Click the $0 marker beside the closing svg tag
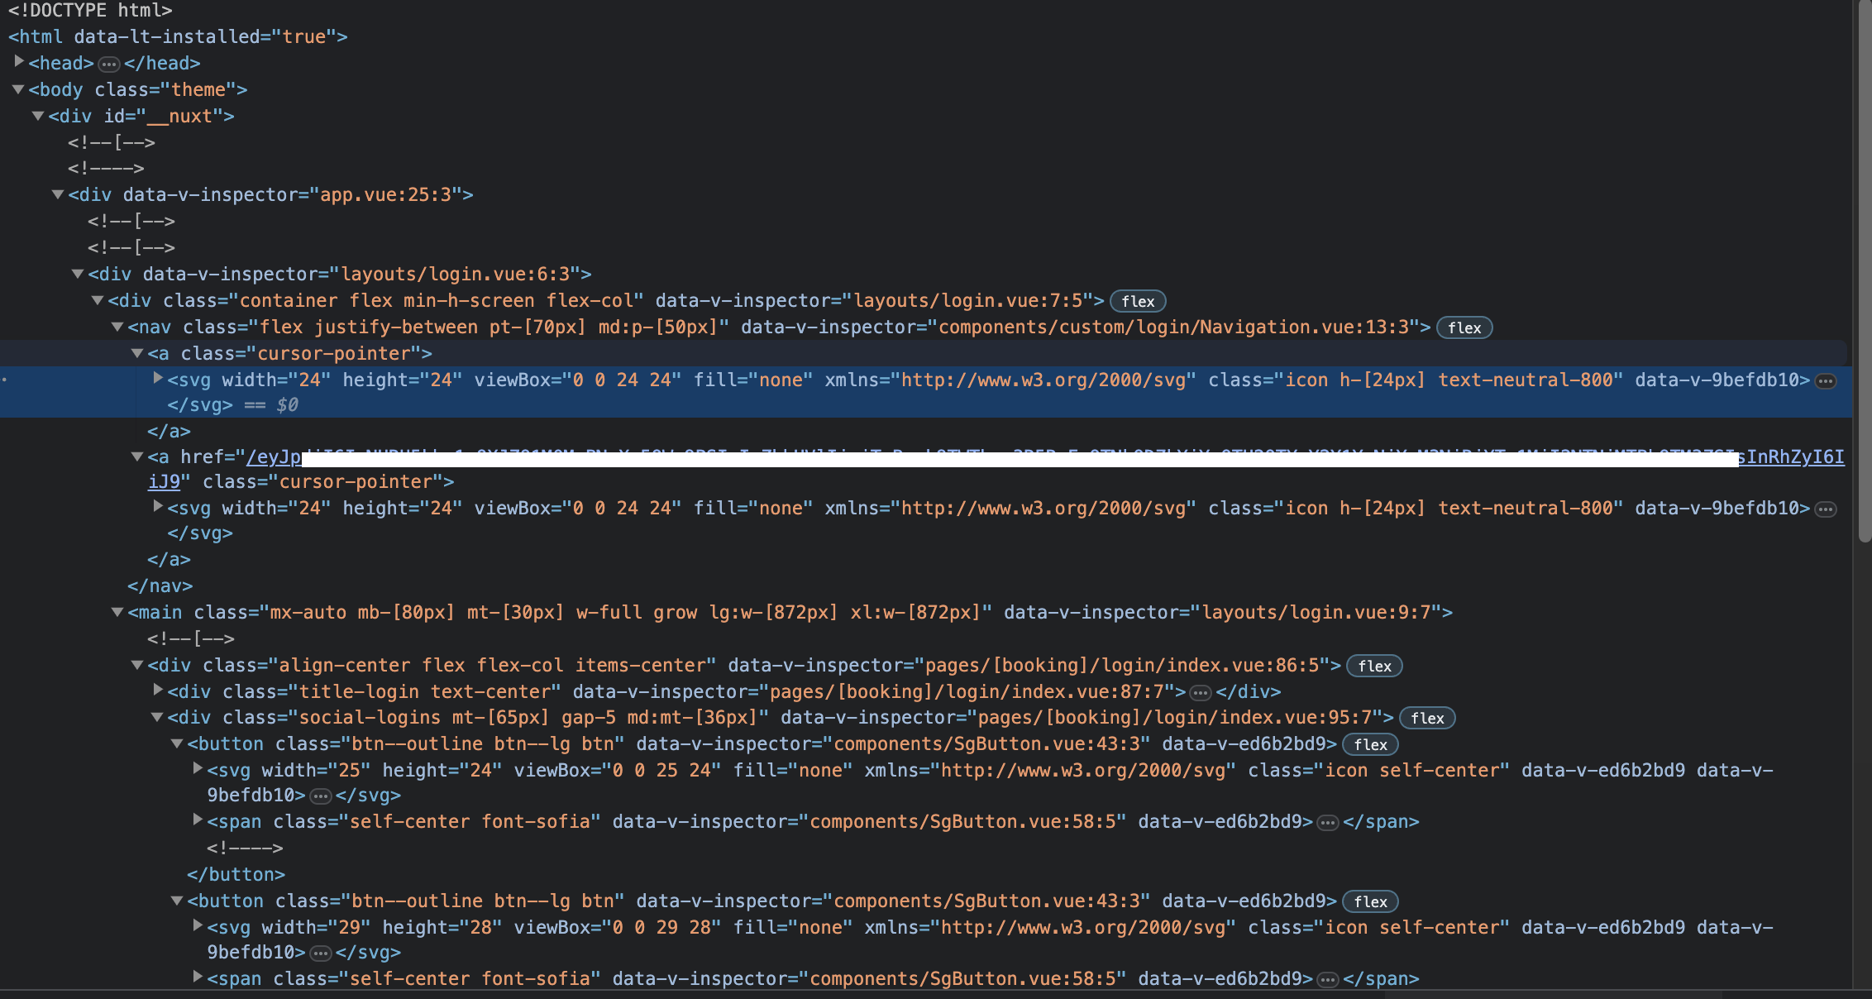Image resolution: width=1872 pixels, height=999 pixels. point(288,405)
